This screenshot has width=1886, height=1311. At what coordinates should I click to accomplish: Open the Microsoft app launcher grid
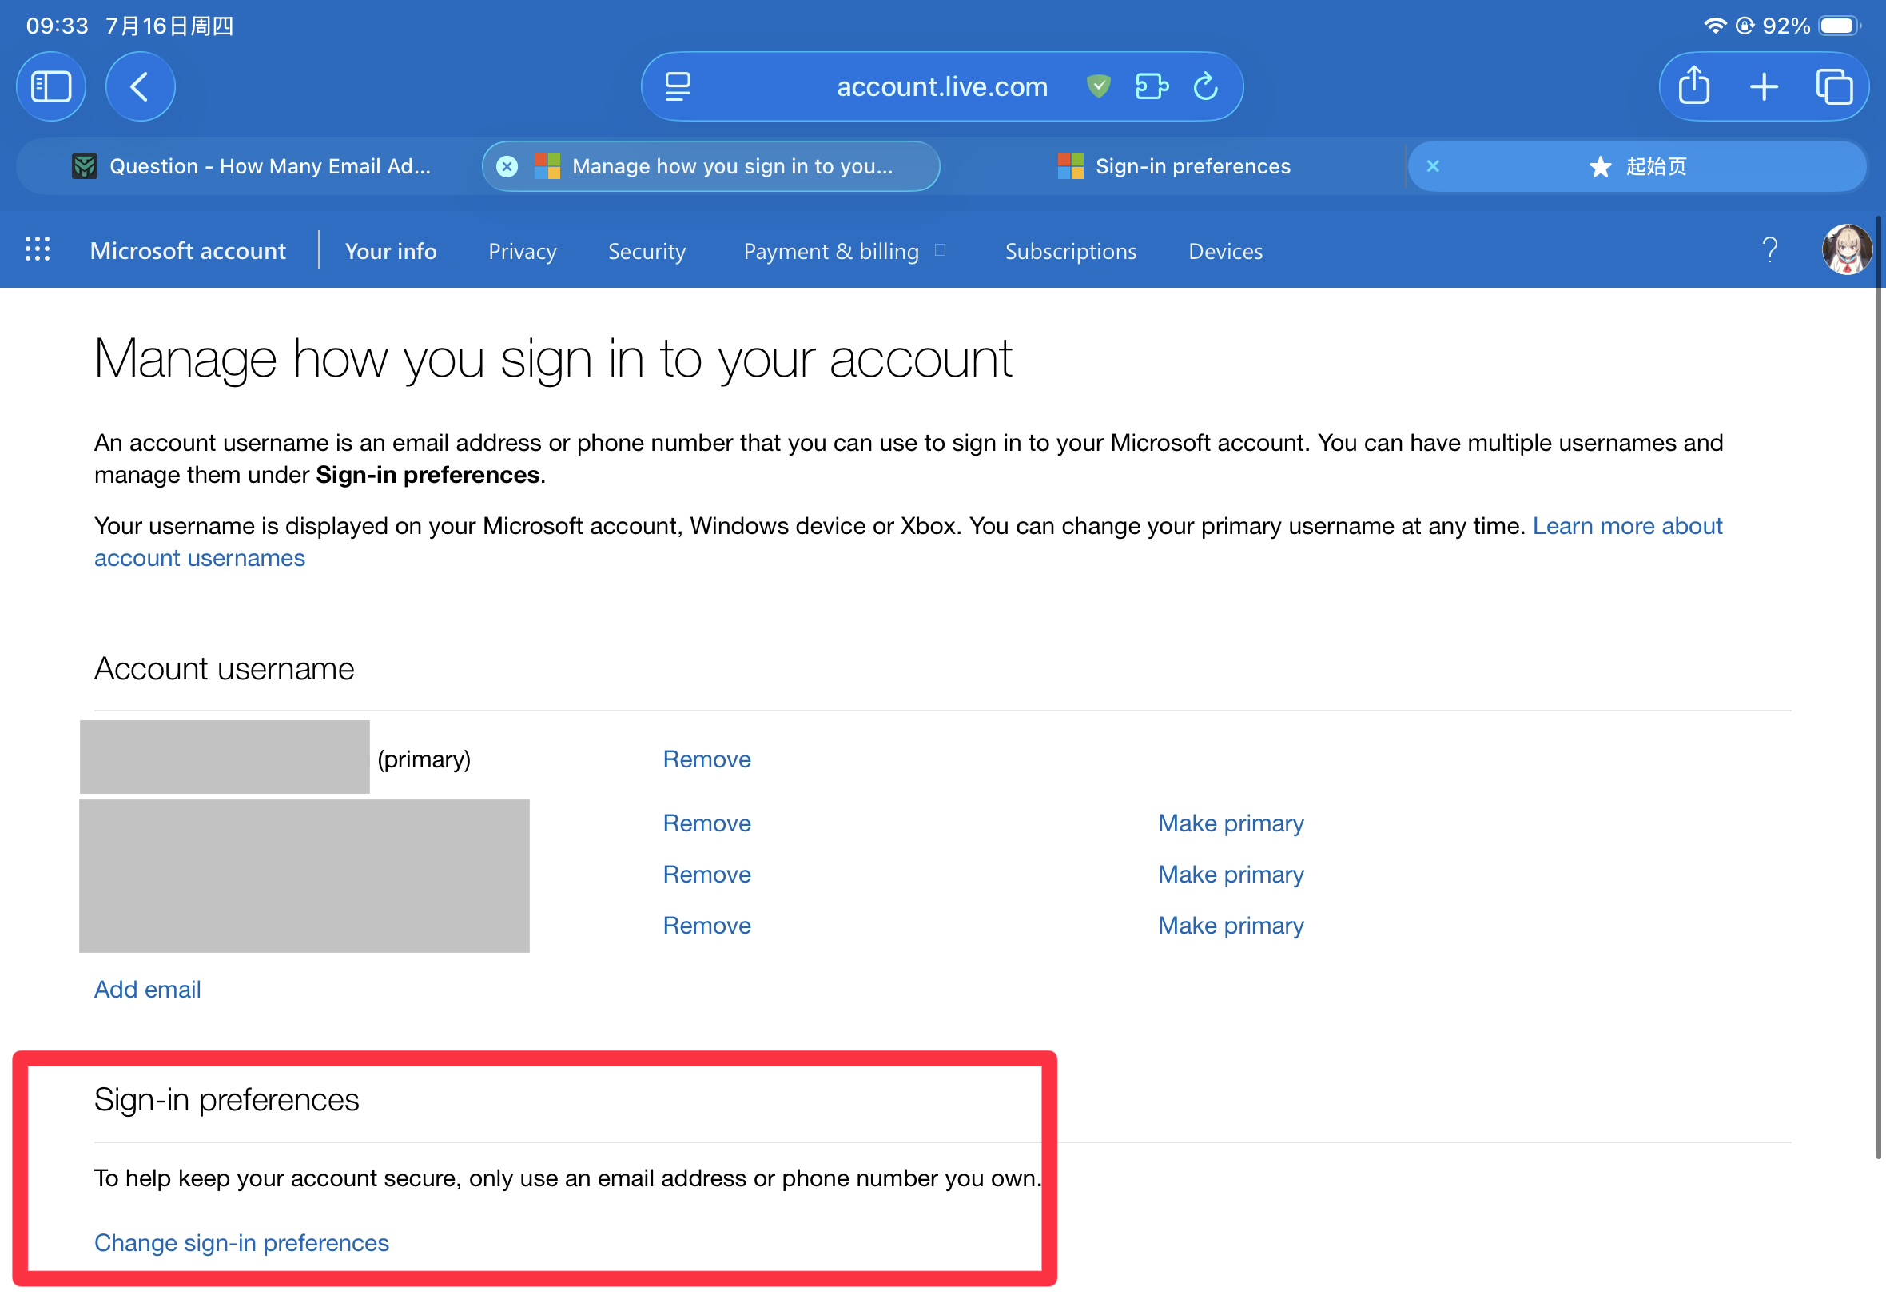click(x=37, y=249)
